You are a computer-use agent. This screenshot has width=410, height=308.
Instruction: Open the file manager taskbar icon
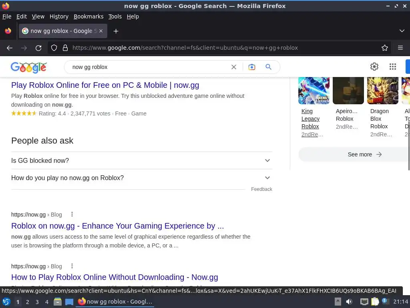[x=58, y=302]
